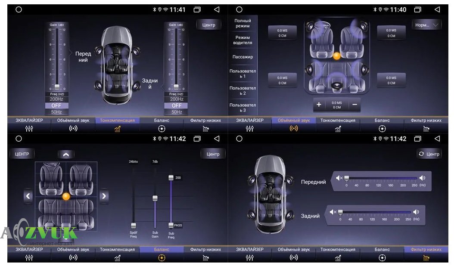Screen dimensions: 454x272
Task: Open equalizer icon on Фильтр низких screen
Action: click(x=249, y=258)
